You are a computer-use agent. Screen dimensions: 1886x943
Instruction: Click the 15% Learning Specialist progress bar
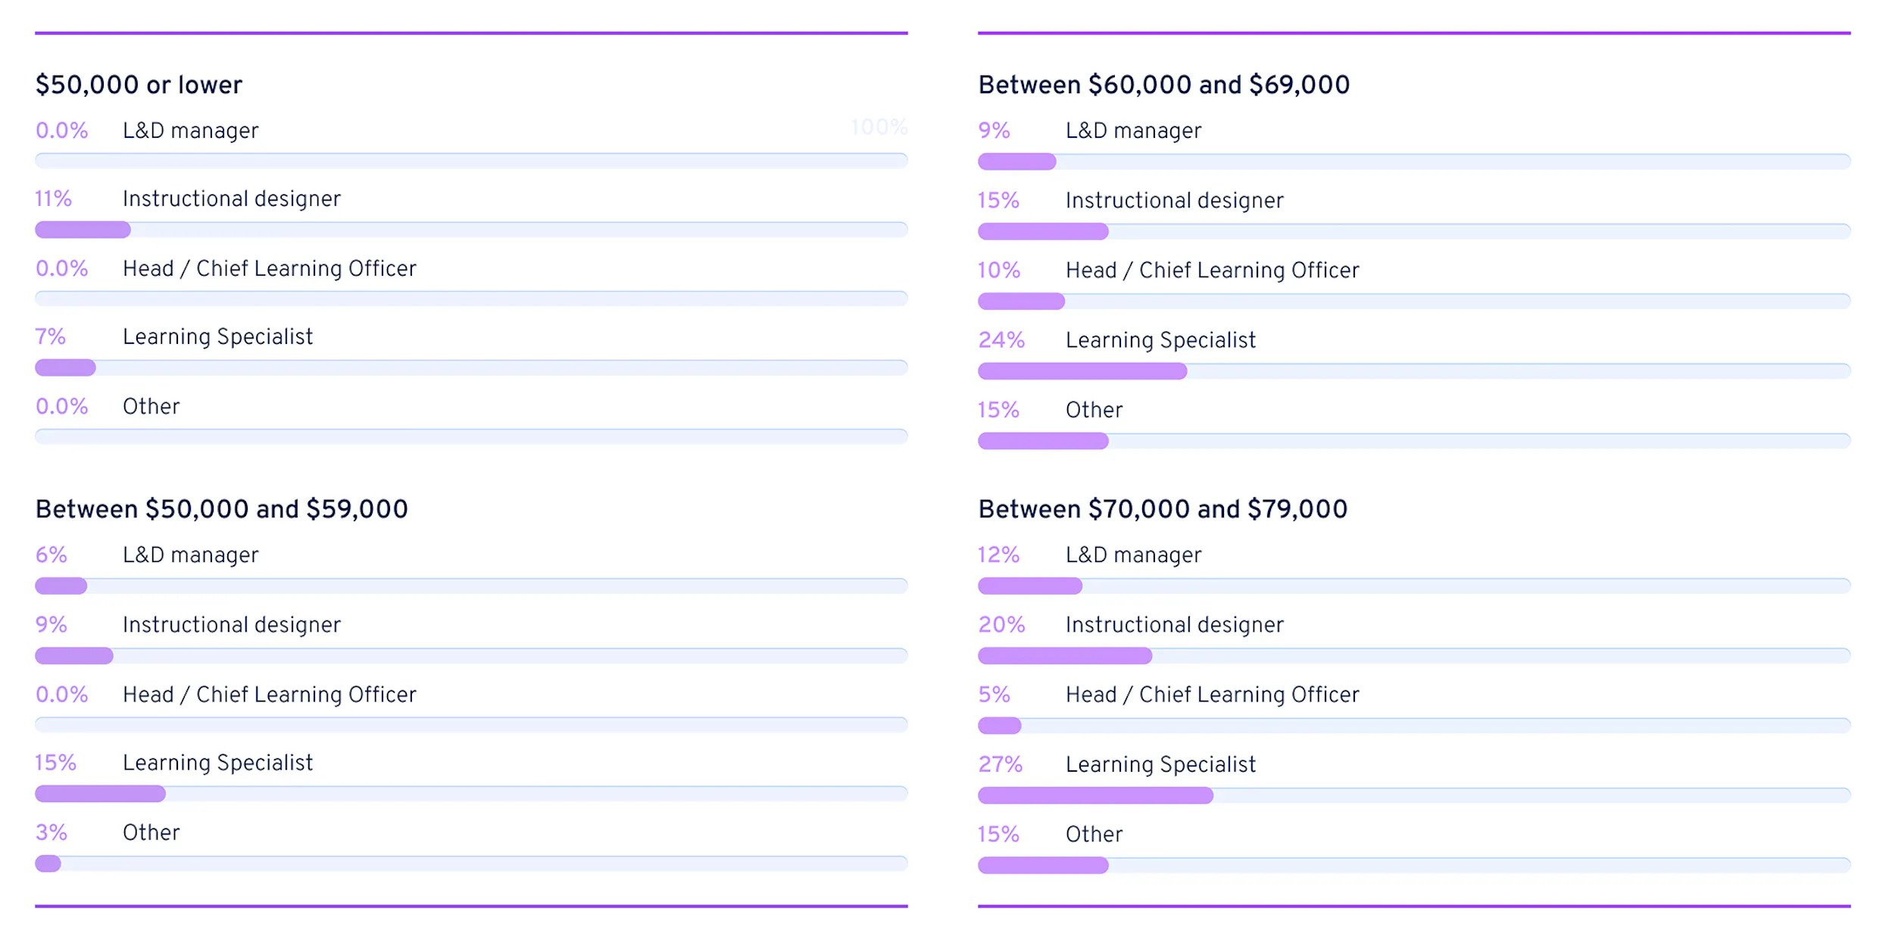(x=471, y=794)
